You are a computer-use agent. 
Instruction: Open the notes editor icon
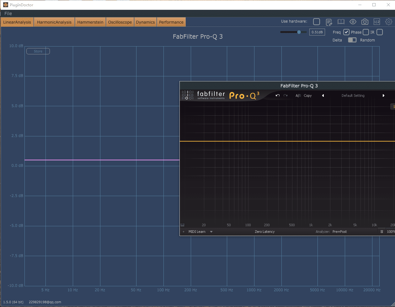[329, 22]
